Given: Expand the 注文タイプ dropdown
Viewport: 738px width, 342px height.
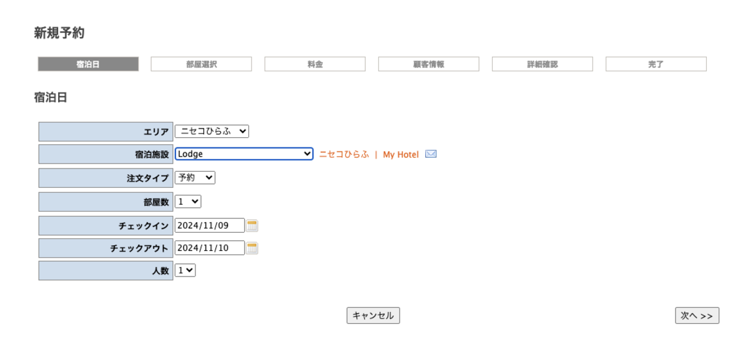Looking at the screenshot, I should point(195,178).
